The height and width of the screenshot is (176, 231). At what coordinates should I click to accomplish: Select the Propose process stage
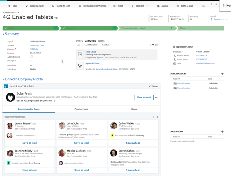tap(147, 28)
